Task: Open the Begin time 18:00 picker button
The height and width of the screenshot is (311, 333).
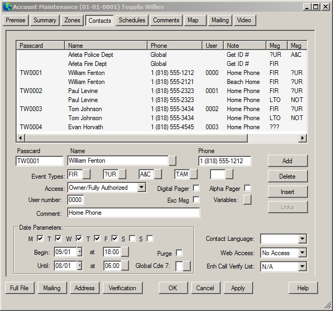Action: [x=125, y=252]
